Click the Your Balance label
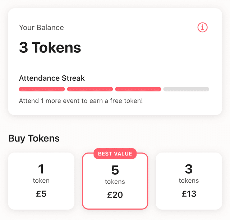 pyautogui.click(x=41, y=28)
